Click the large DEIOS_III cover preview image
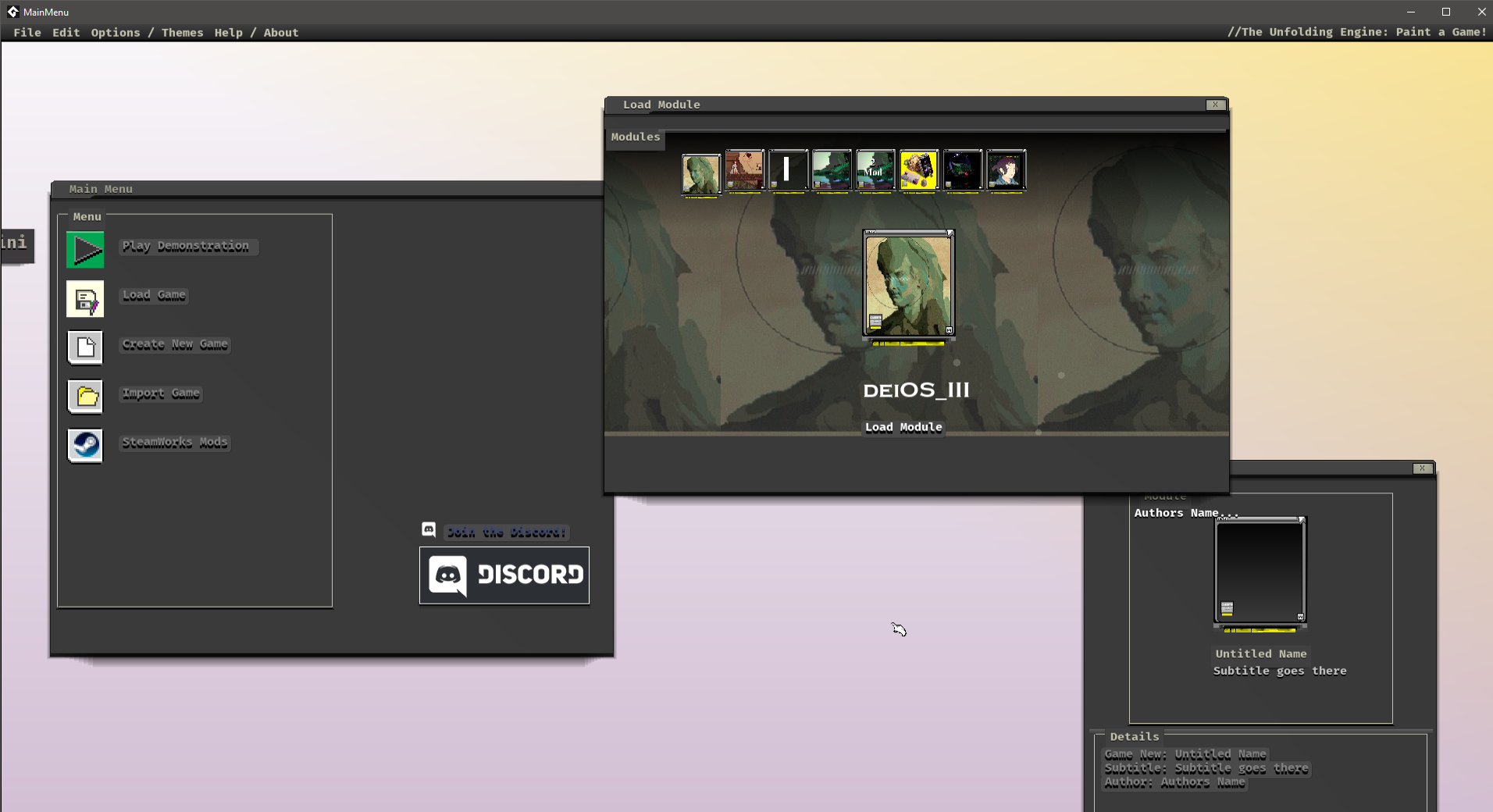The height and width of the screenshot is (812, 1493). click(x=909, y=284)
